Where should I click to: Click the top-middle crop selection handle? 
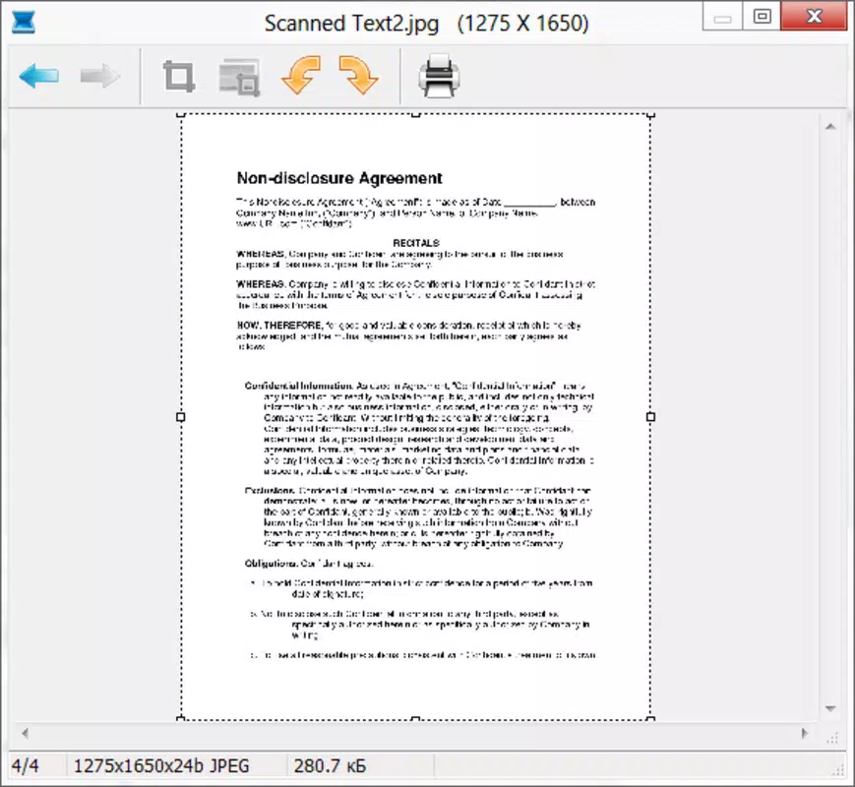415,114
